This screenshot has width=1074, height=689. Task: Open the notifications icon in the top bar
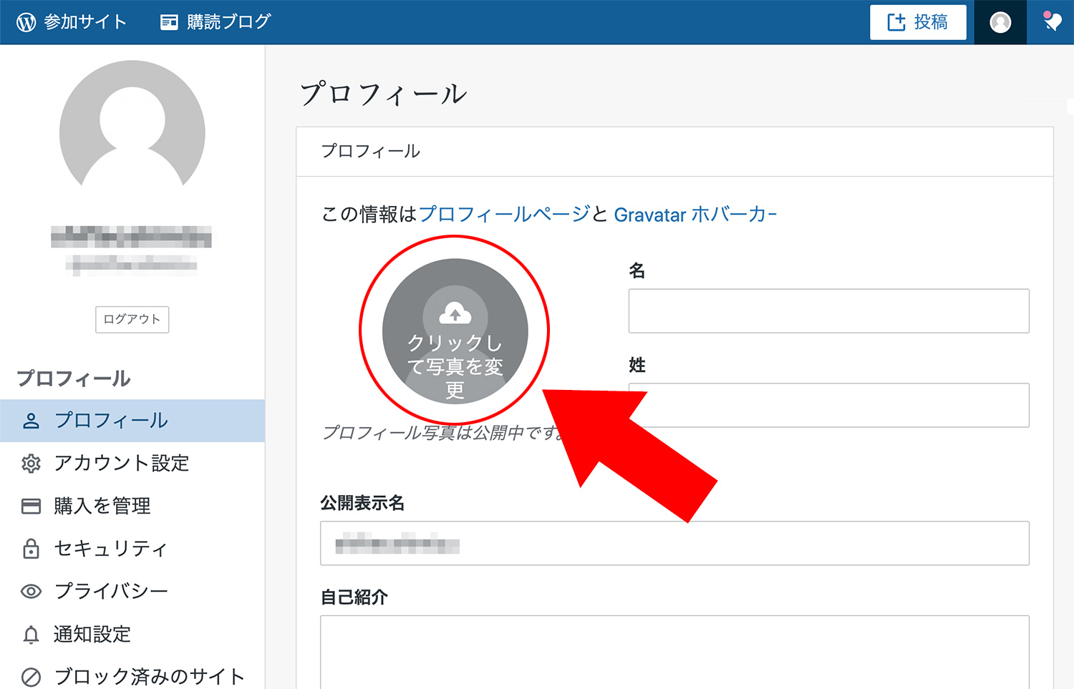click(1051, 22)
